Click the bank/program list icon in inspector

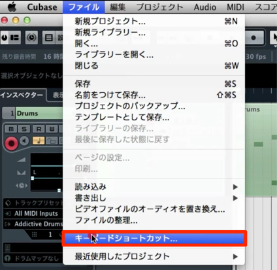[7, 248]
